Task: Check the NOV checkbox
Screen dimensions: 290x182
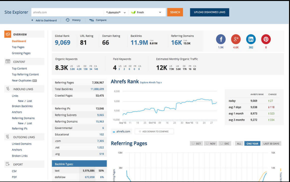Action: pos(207,143)
